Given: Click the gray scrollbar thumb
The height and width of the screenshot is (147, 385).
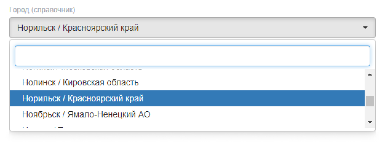Looking at the screenshot, I should [370, 101].
